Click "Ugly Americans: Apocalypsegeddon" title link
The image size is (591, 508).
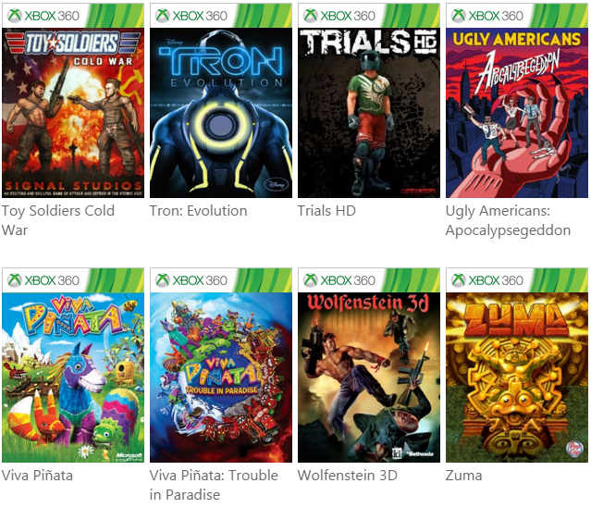tap(508, 220)
